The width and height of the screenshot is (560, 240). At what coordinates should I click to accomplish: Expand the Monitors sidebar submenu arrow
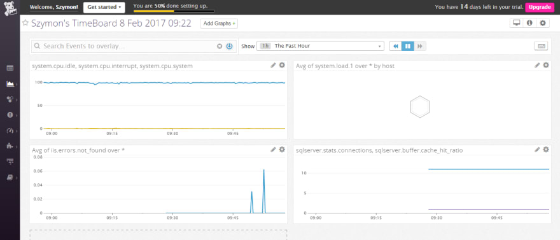tap(17, 115)
